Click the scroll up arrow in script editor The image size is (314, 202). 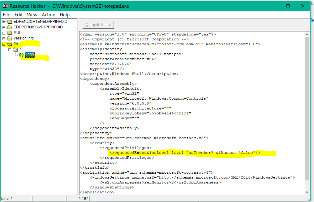307,34
